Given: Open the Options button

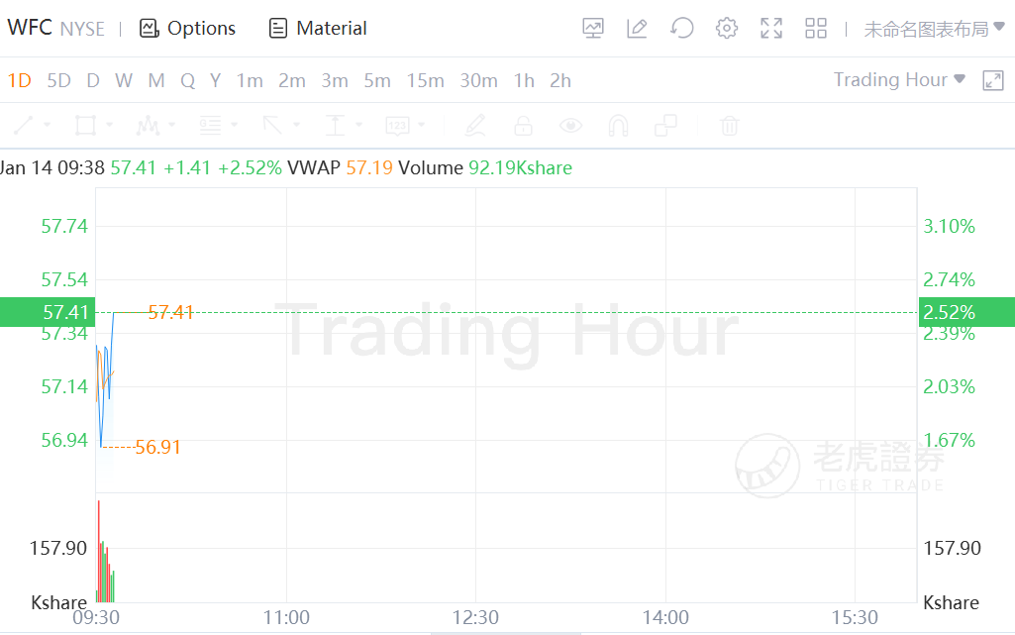Looking at the screenshot, I should pos(187,29).
